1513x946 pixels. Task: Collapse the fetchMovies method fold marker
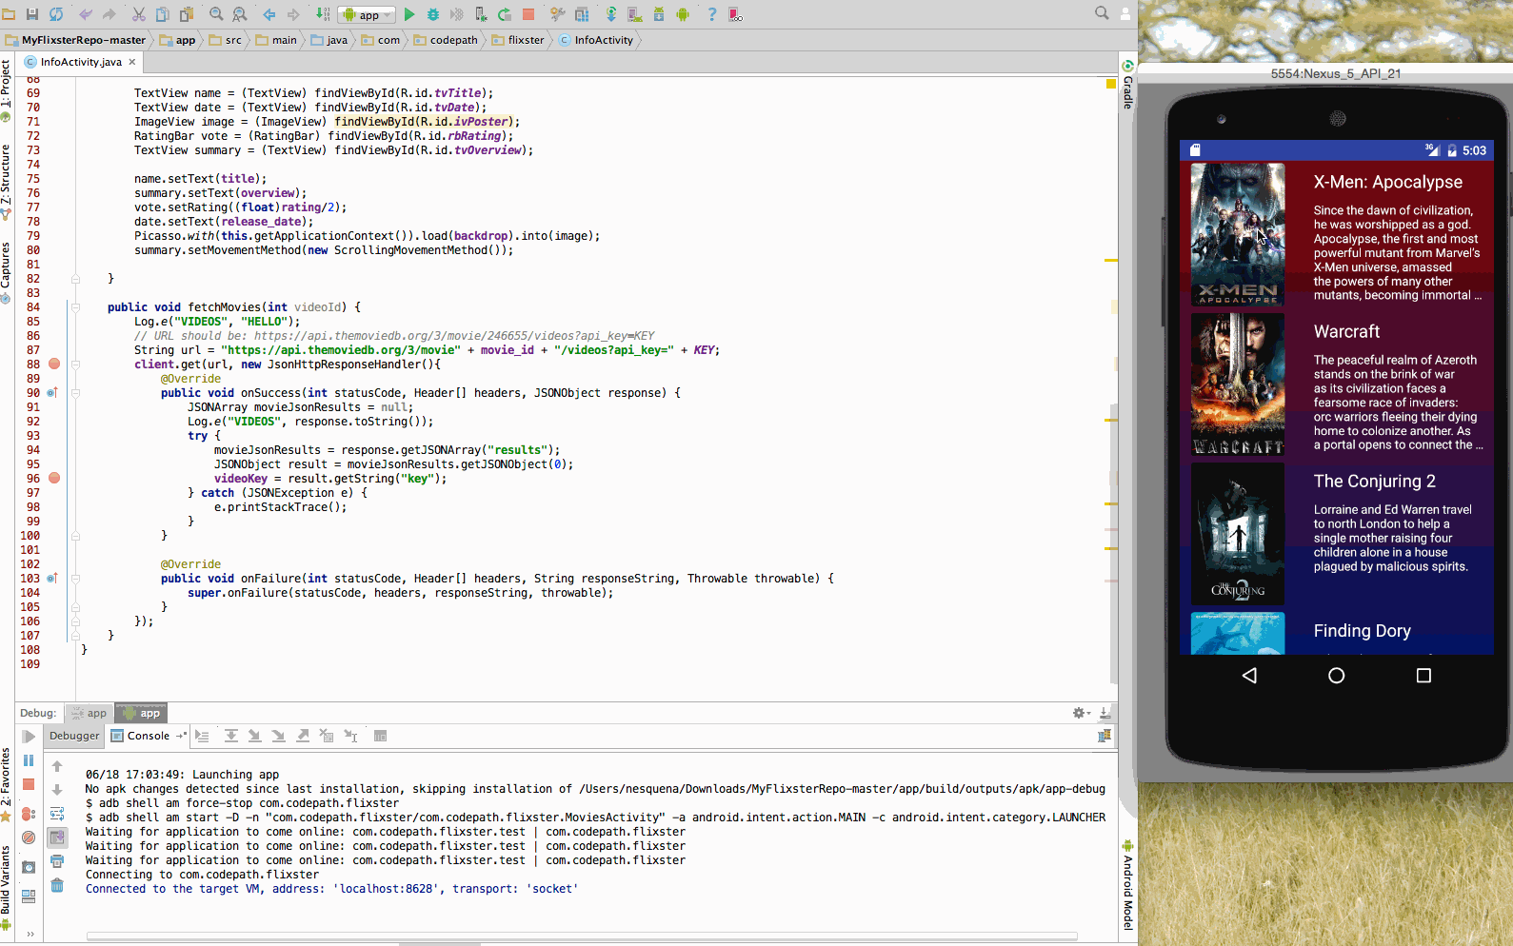tap(75, 307)
